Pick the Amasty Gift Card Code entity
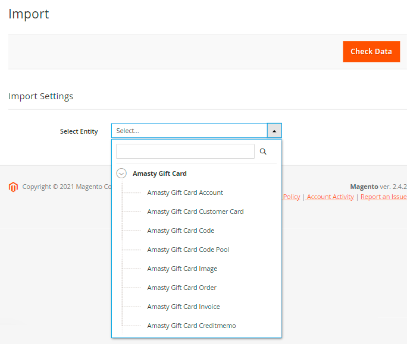This screenshot has height=344, width=407. [180, 231]
